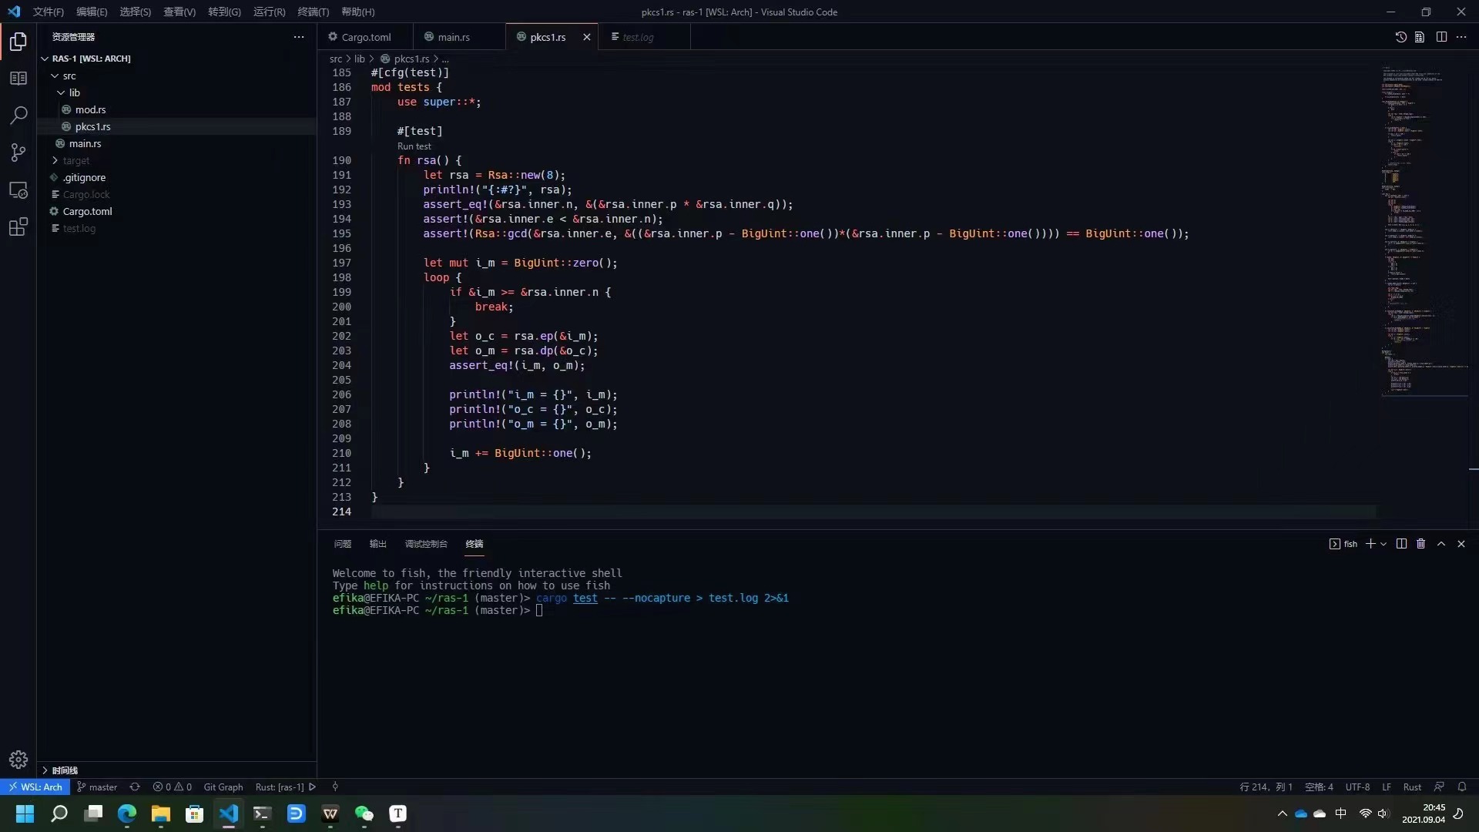This screenshot has width=1479, height=832.
Task: Open WeChat from Windows taskbar
Action: click(364, 814)
